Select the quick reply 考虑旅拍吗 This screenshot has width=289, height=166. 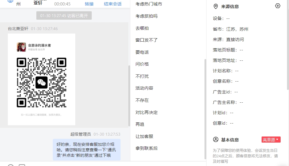coord(146,16)
